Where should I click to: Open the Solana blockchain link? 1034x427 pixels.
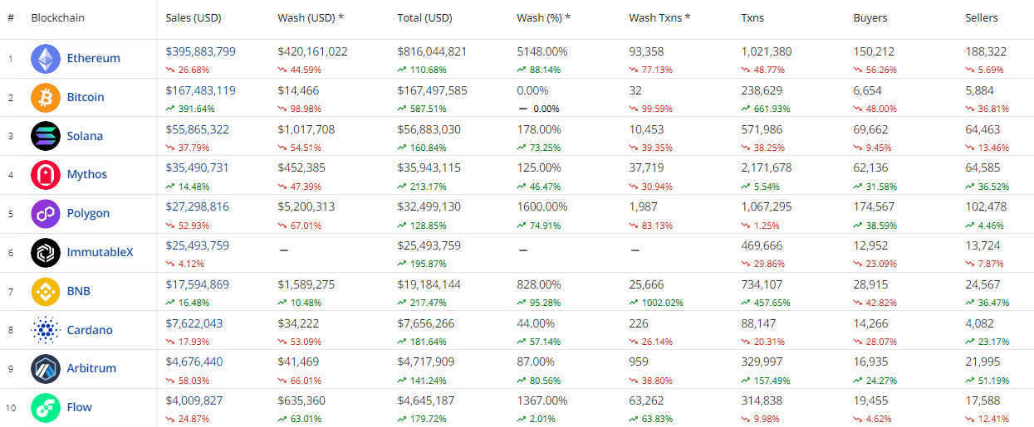point(85,136)
